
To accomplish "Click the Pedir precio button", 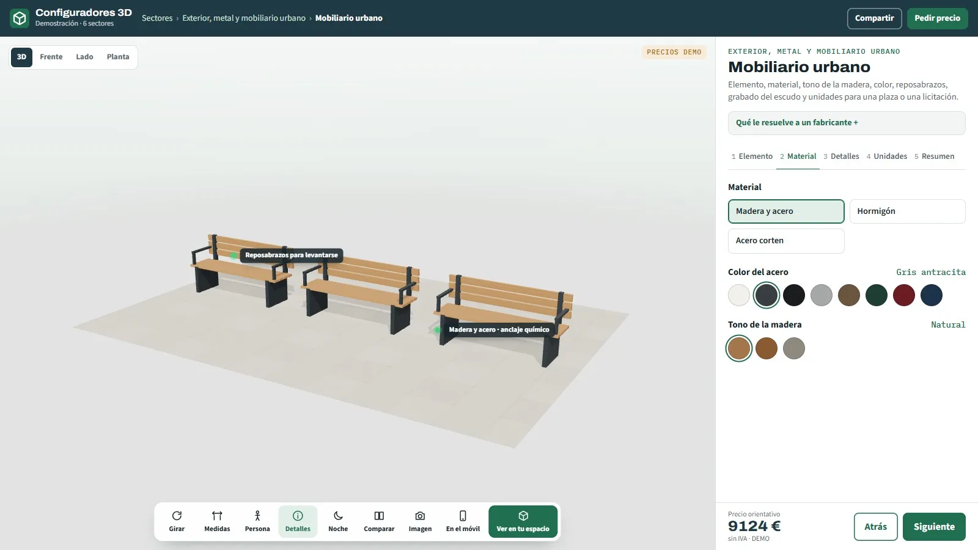I will [x=938, y=18].
